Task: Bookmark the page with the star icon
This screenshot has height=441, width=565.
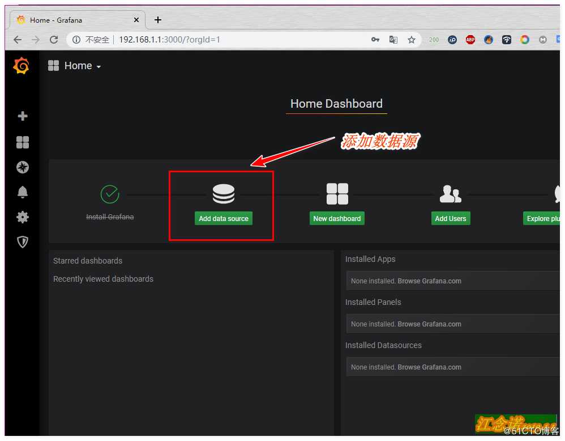Action: click(412, 40)
